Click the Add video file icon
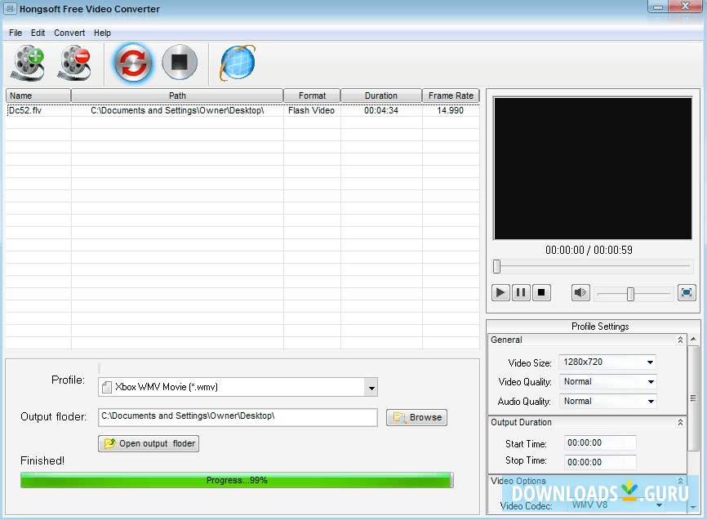 tap(28, 63)
